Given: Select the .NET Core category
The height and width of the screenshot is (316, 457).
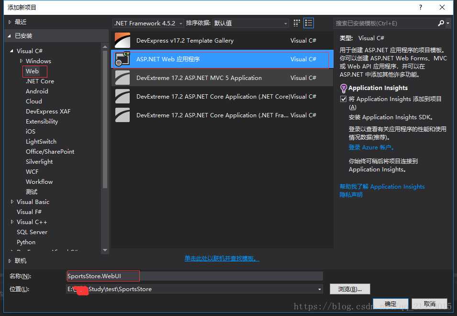Looking at the screenshot, I should [40, 81].
